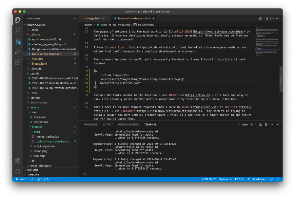Screen dimensions: 295x198
Task: Select Markdown language mode
Action: (260, 179)
